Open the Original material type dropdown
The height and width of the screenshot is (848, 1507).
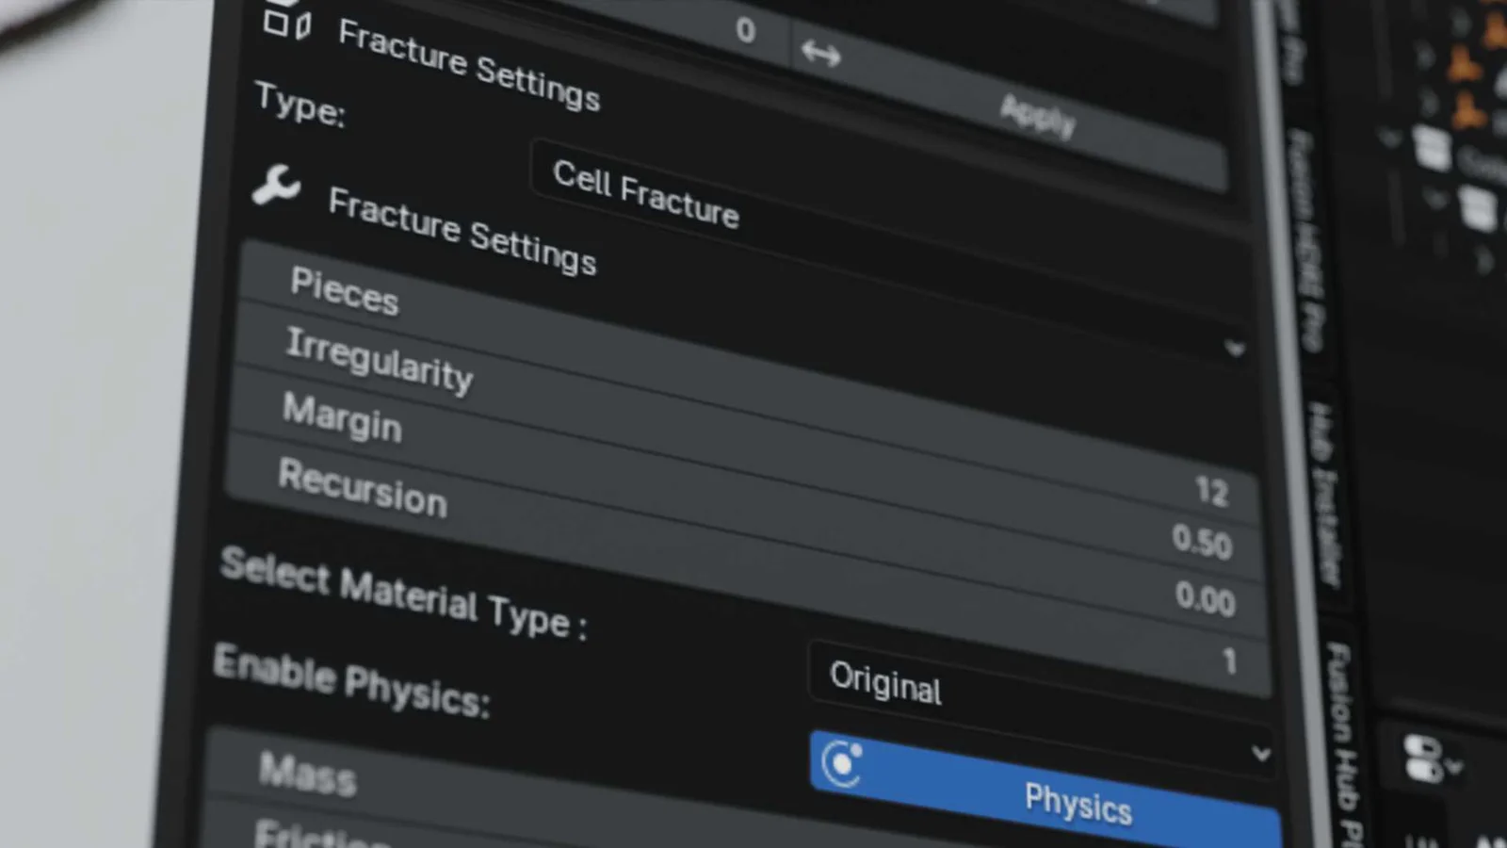point(1036,677)
